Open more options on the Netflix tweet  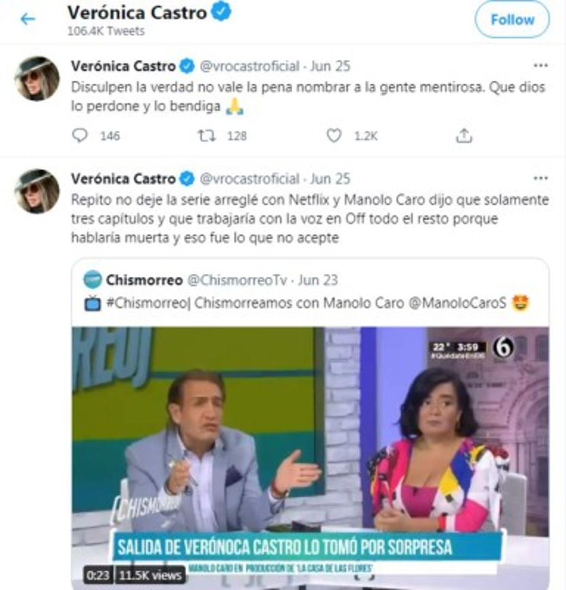(540, 178)
